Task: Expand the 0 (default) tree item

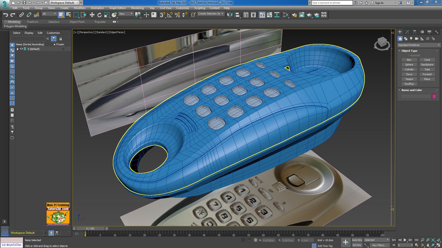Action: tap(18, 49)
